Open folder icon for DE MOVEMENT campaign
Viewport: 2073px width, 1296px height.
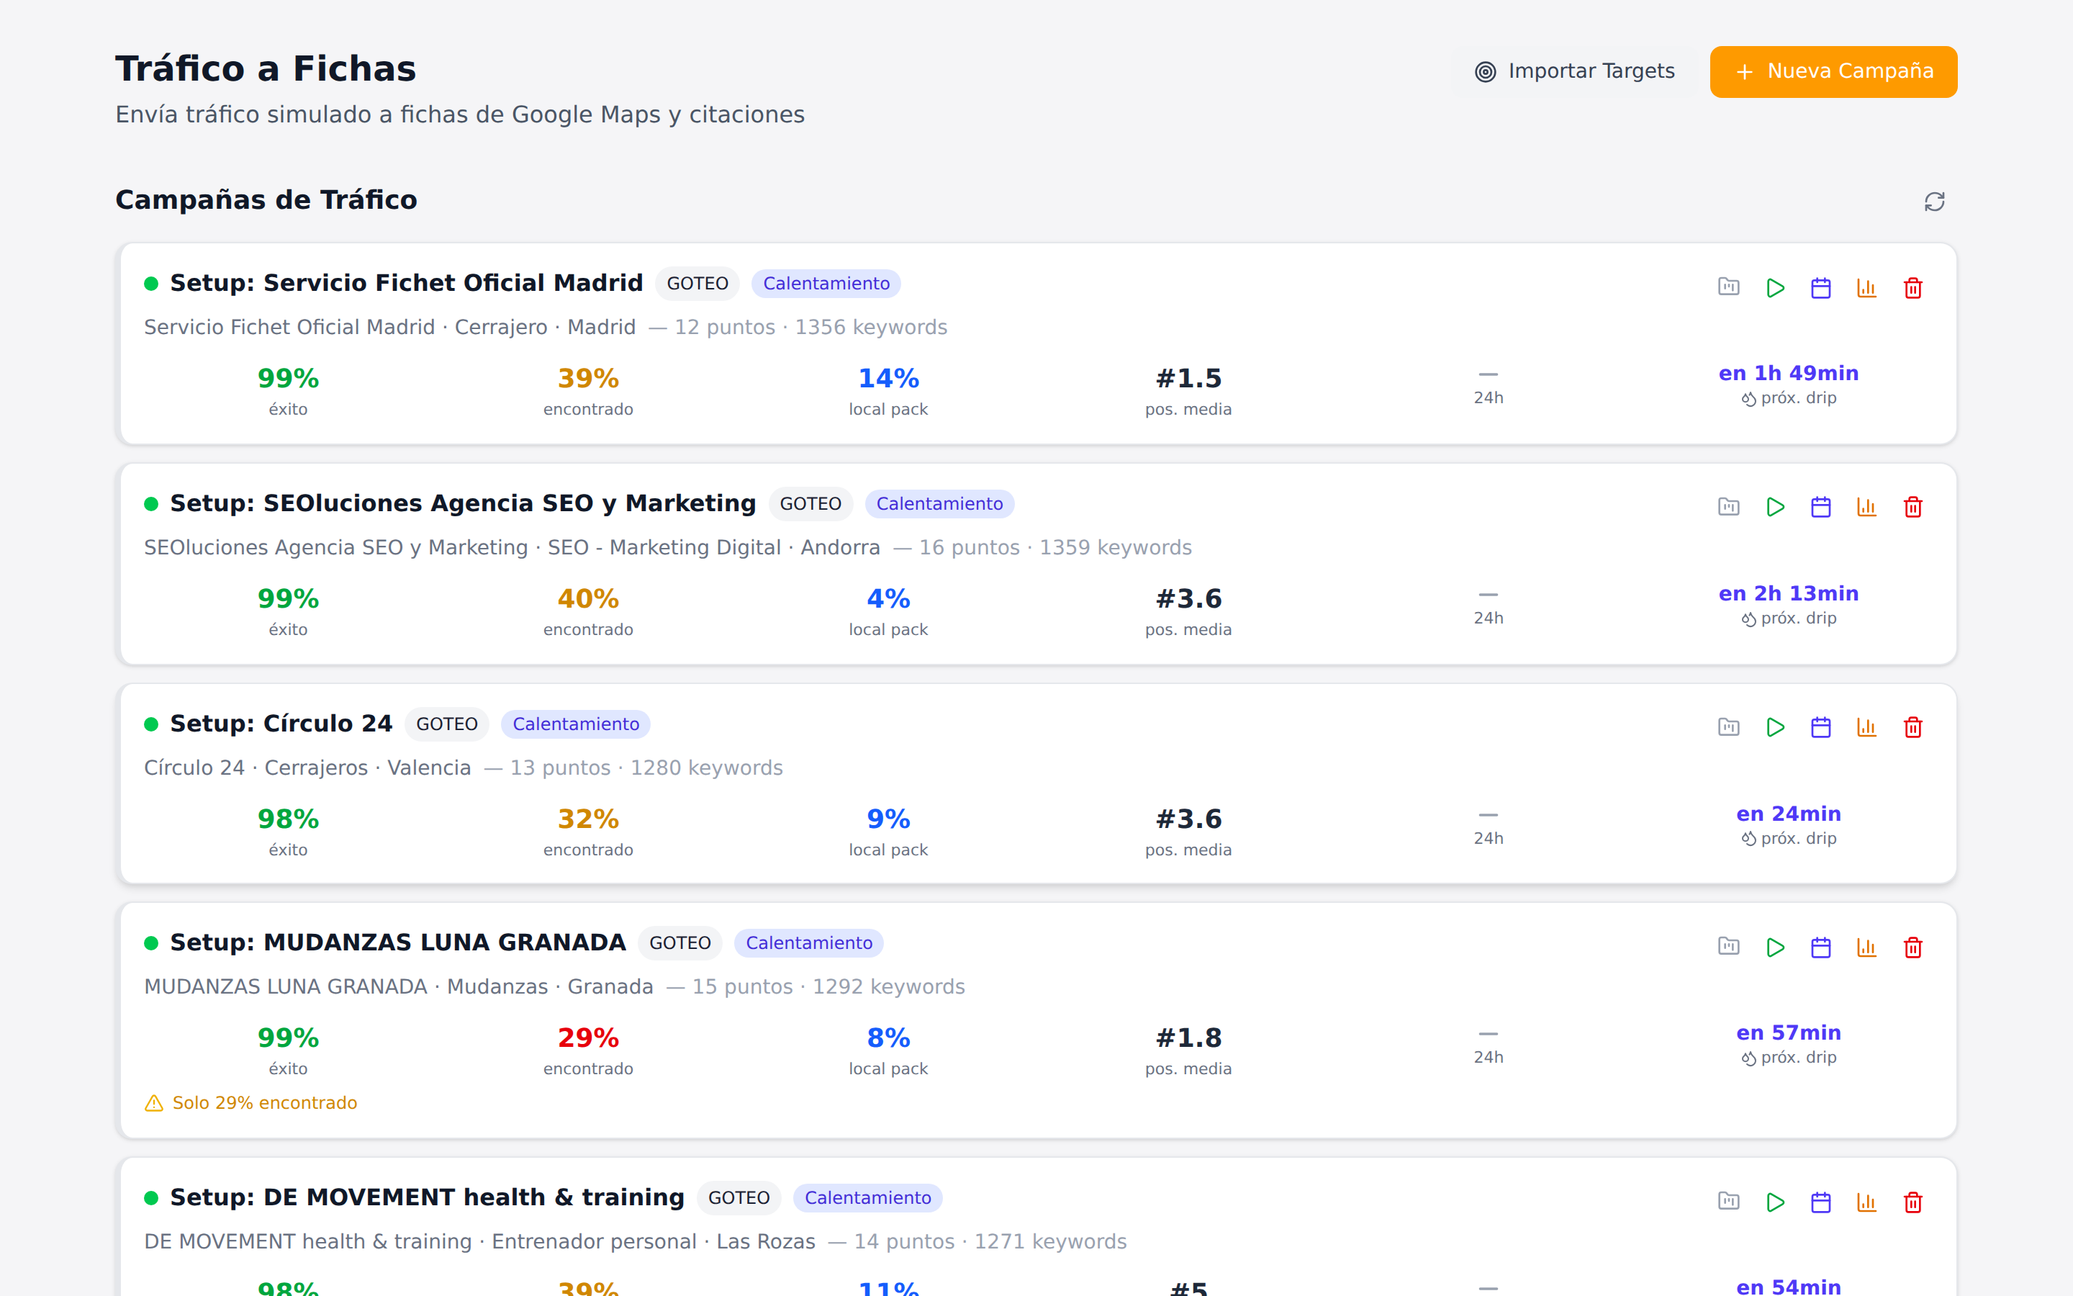tap(1729, 1202)
